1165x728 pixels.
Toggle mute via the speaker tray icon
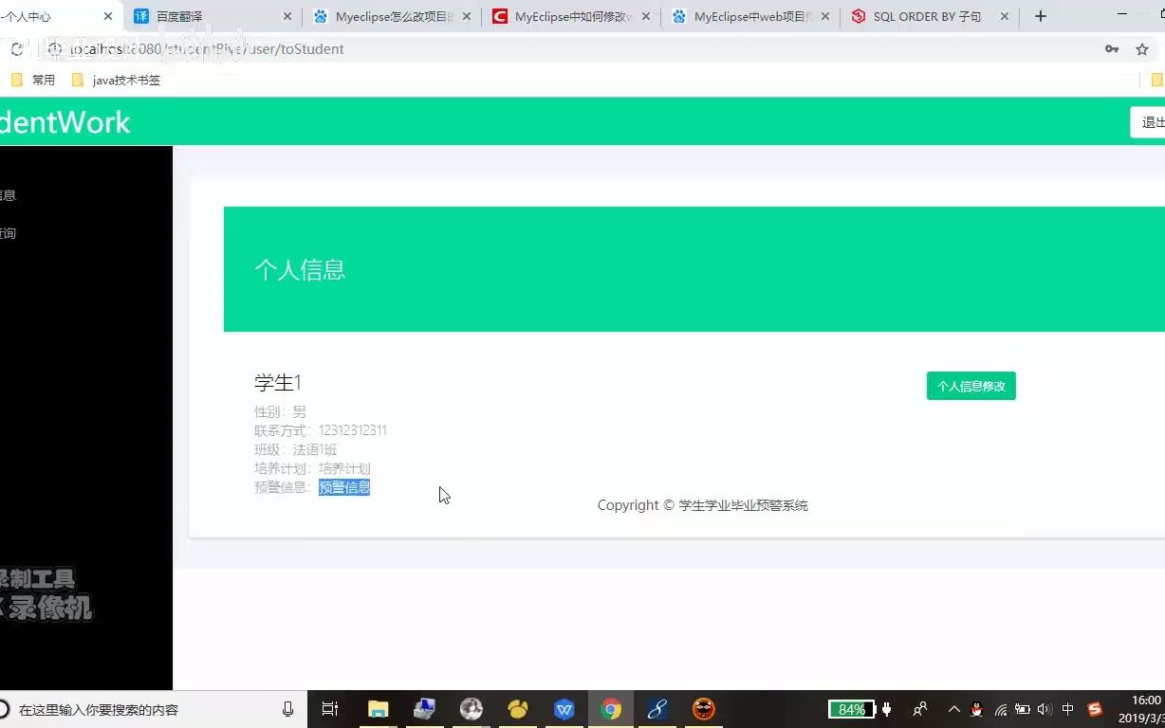(1045, 708)
